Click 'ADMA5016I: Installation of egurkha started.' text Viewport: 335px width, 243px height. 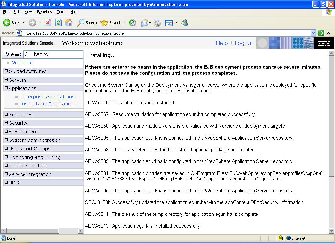pyautogui.click(x=130, y=103)
